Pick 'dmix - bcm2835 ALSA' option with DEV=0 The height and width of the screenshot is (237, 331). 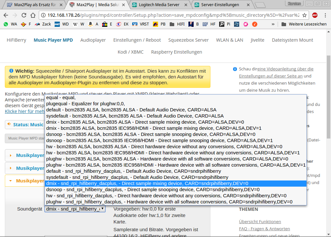[x=176, y=122]
